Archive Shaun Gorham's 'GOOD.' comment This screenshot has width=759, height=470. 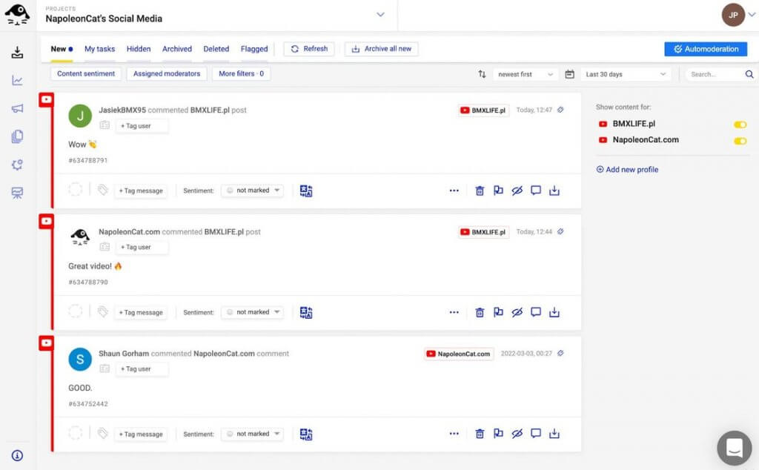click(x=554, y=434)
